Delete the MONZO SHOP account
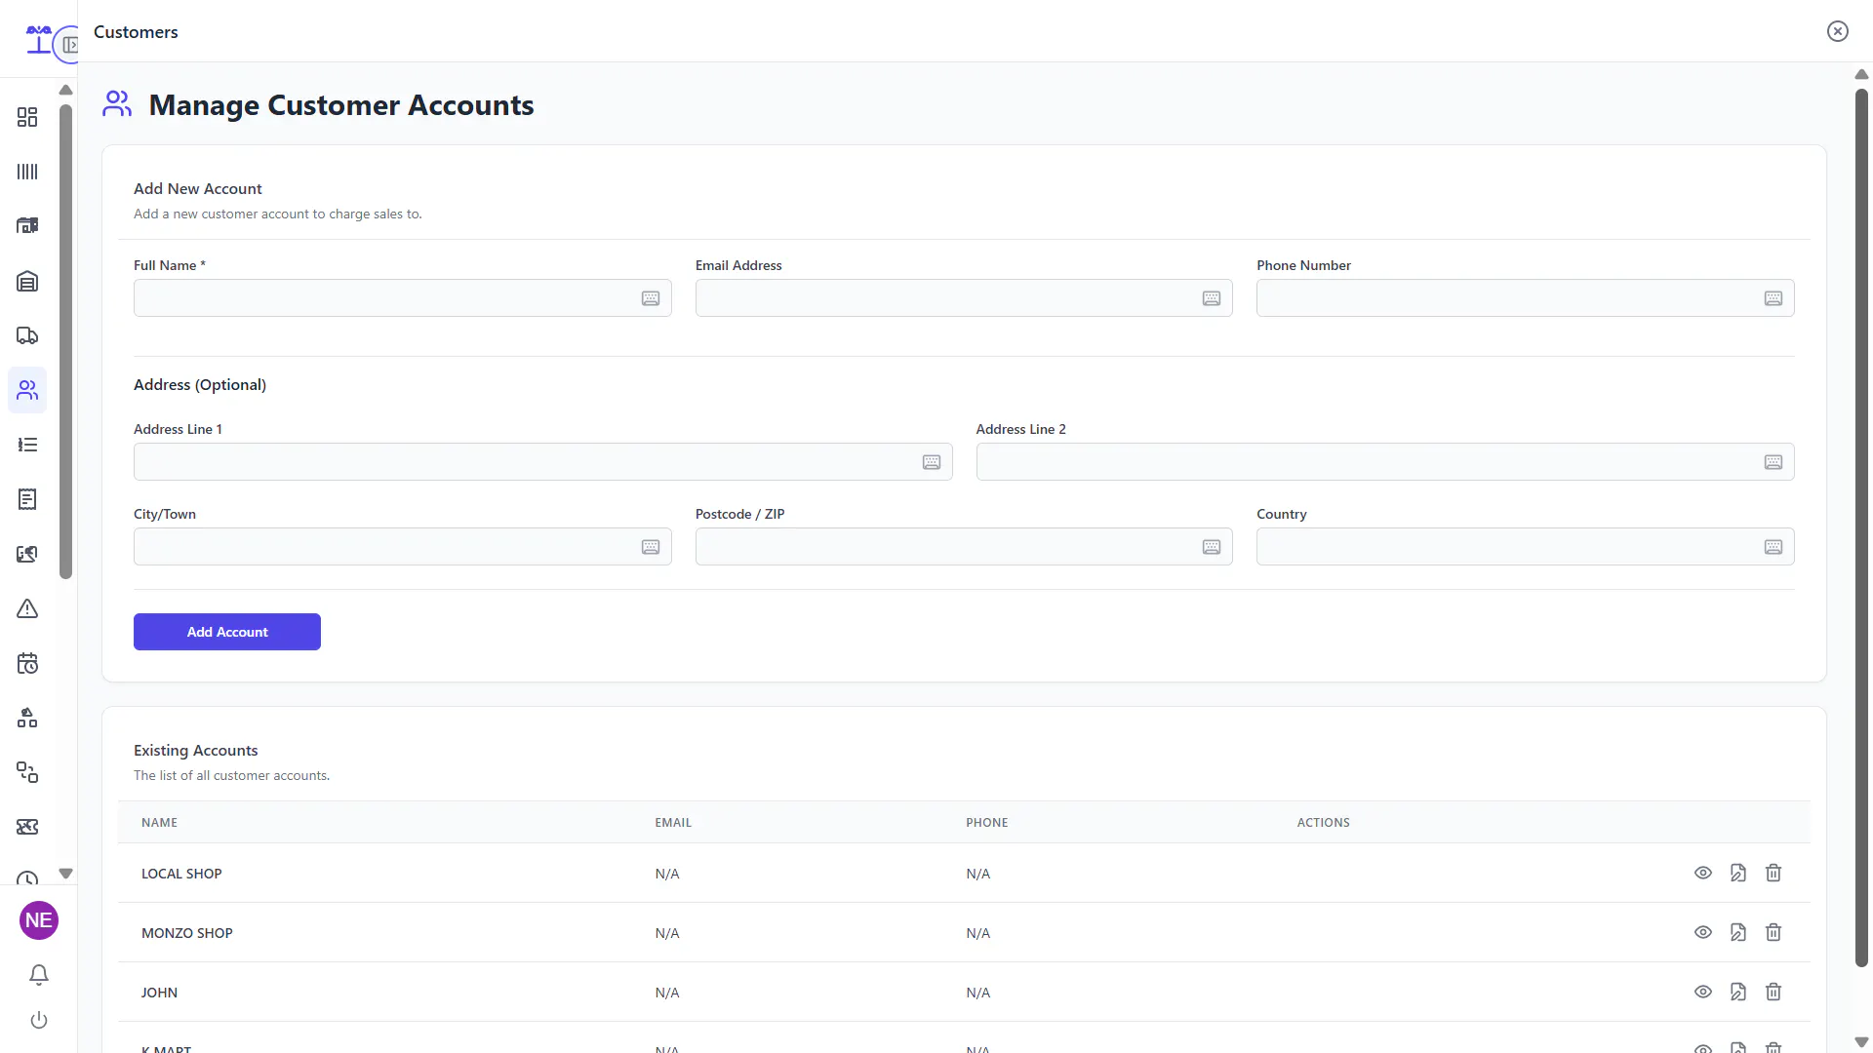Viewport: 1873px width, 1053px height. (x=1773, y=932)
